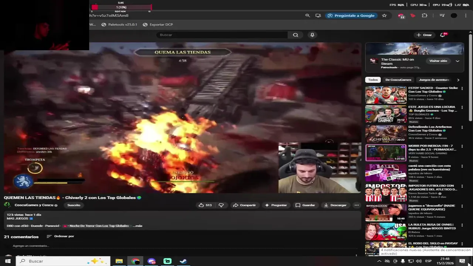
Task: Open the Paletools v25.0.1 bookmark
Action: click(x=119, y=25)
